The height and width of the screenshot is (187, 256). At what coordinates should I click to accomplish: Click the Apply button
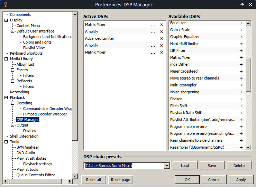241,180
